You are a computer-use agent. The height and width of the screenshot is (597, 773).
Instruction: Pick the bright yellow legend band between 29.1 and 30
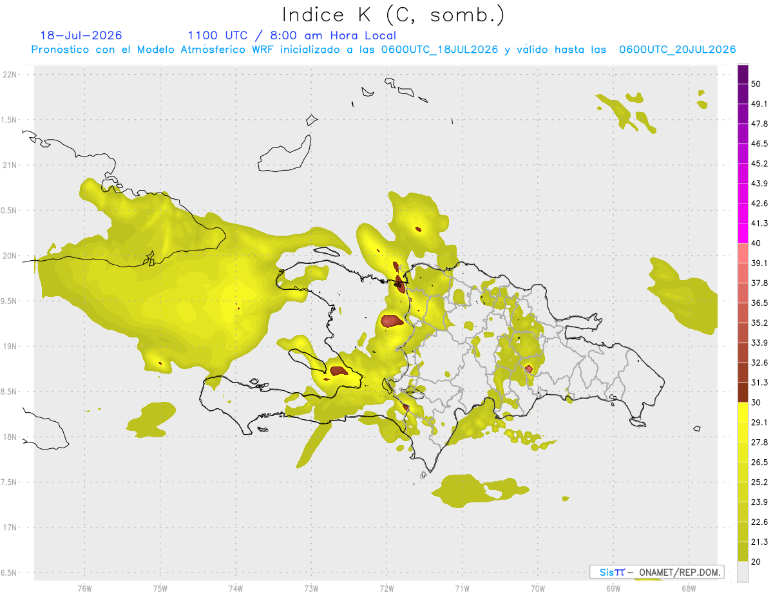tap(743, 412)
